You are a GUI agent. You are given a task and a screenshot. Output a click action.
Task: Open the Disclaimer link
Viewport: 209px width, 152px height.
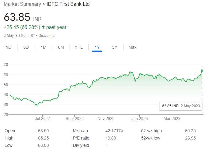[47, 36]
